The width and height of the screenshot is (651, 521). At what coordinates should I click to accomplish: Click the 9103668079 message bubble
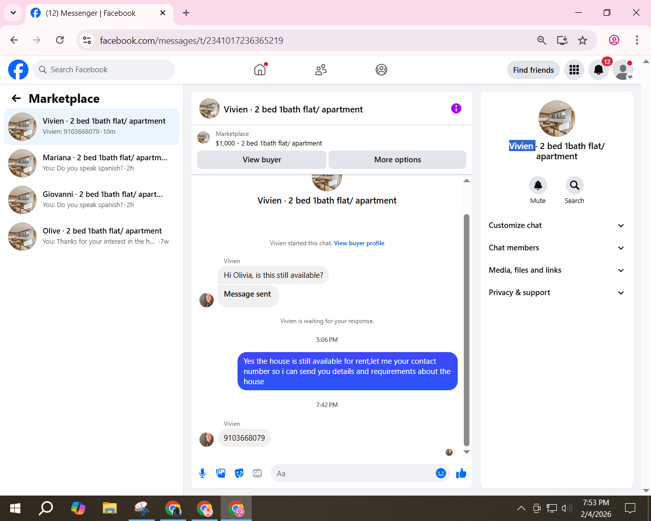pyautogui.click(x=244, y=438)
